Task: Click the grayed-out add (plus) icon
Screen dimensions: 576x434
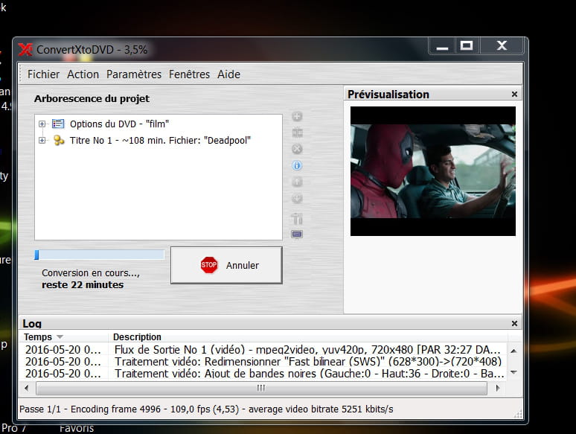Action: 297,116
